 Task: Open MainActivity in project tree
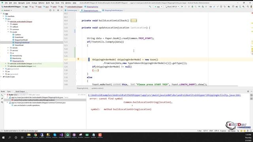tap(17, 58)
